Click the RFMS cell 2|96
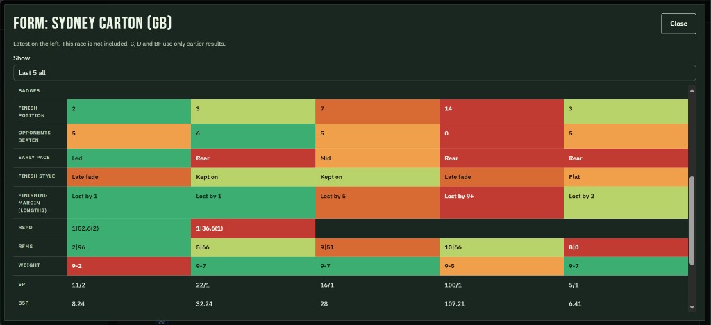This screenshot has width=711, height=325. [128, 247]
